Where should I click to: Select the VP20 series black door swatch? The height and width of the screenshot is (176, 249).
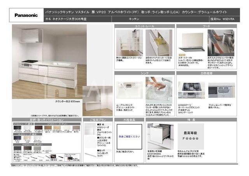17,128
